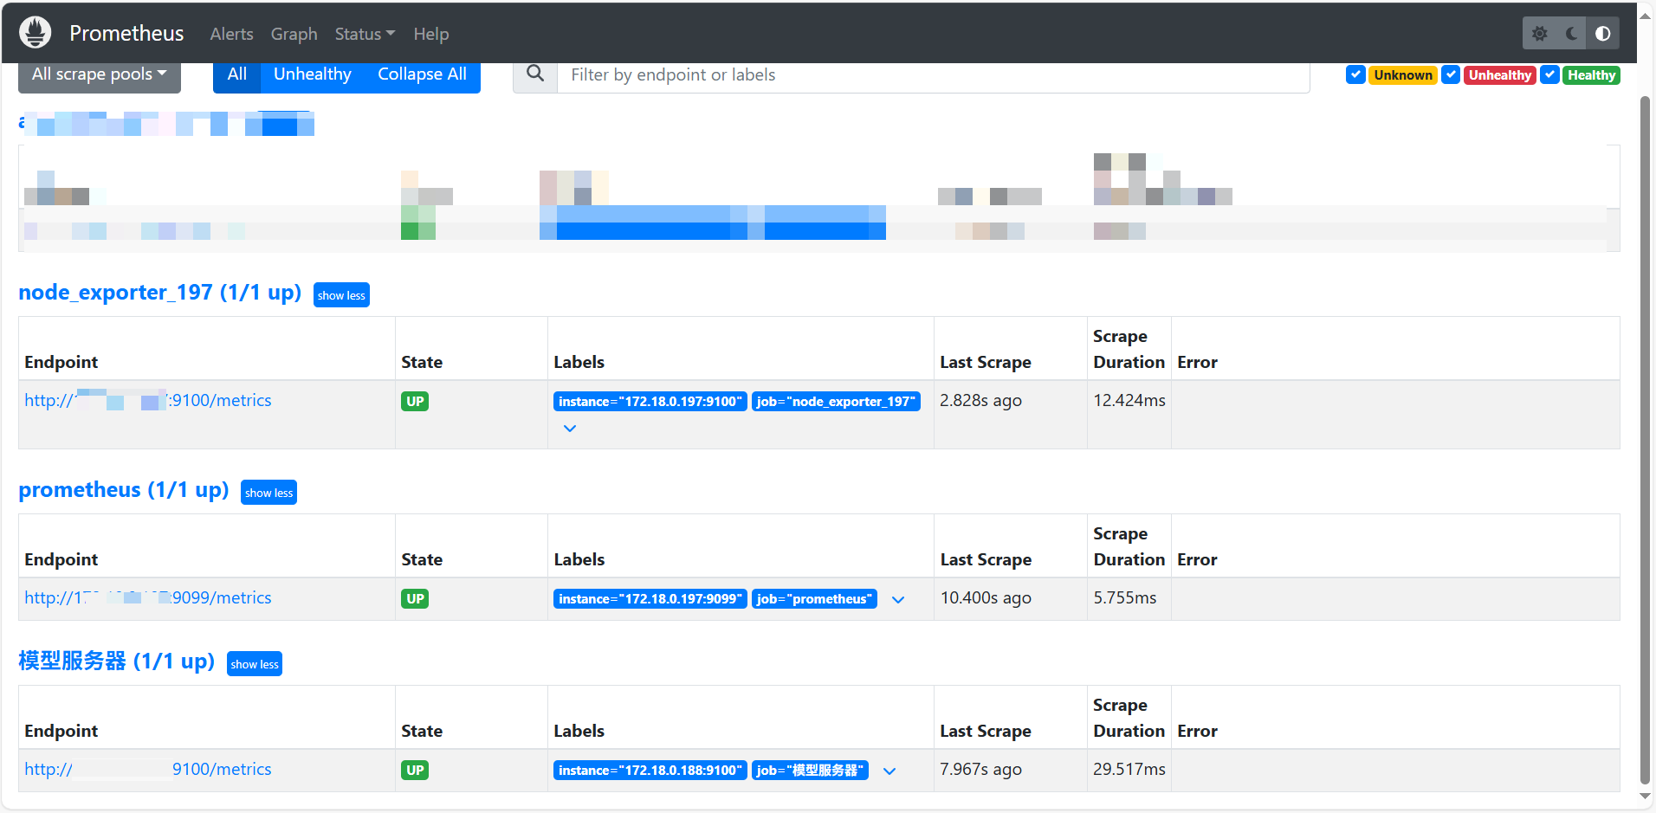The width and height of the screenshot is (1656, 813).
Task: Click the filter by endpoint input field
Action: [866, 74]
